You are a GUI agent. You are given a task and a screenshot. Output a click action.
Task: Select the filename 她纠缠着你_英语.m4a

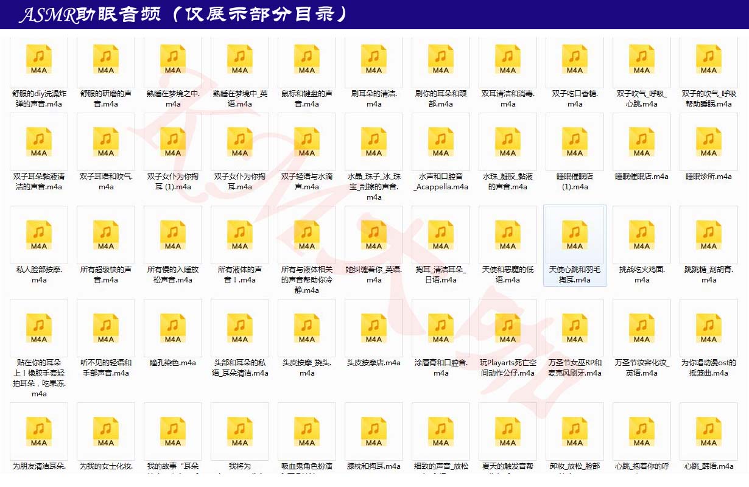point(374,275)
